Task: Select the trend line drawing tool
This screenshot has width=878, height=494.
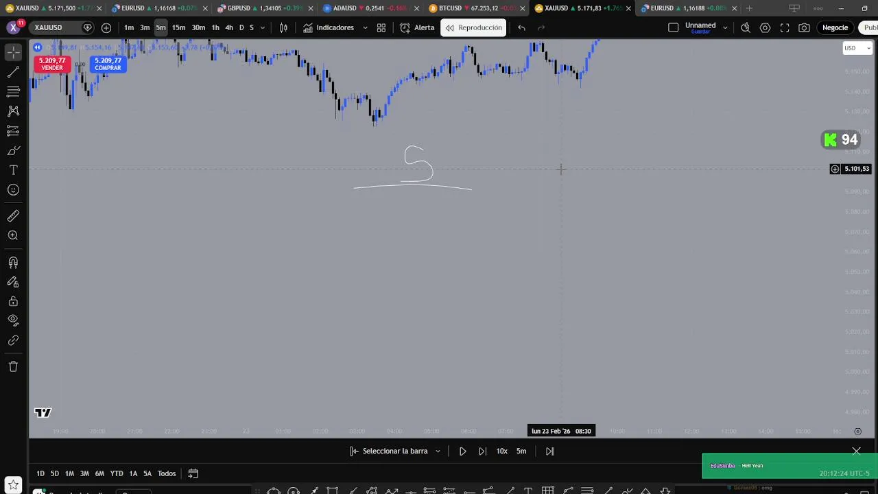Action: click(x=13, y=72)
